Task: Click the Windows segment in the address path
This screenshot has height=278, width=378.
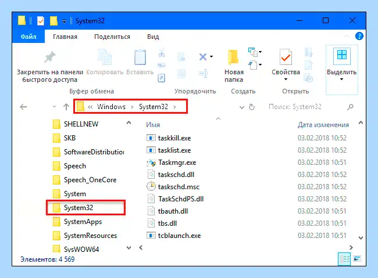Action: pos(112,107)
